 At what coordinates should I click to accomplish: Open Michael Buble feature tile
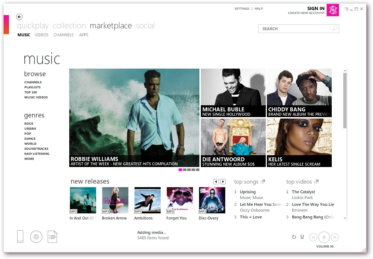click(x=233, y=93)
